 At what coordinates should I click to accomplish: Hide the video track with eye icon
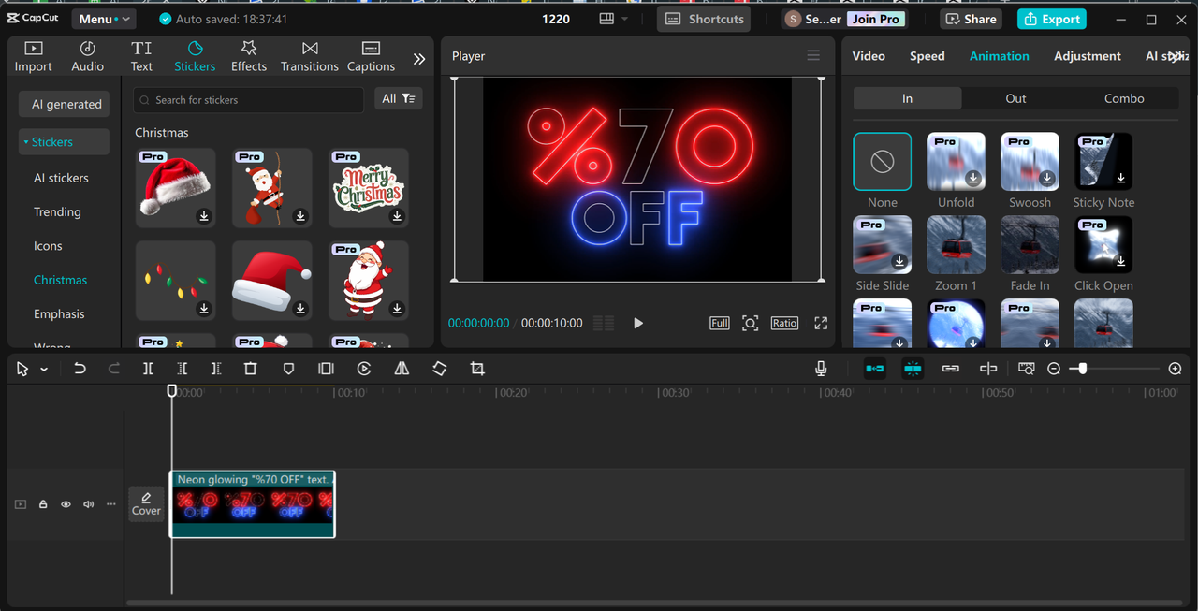[x=66, y=504]
